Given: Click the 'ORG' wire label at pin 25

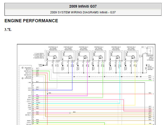Looking at the screenshot, I should [38, 114].
